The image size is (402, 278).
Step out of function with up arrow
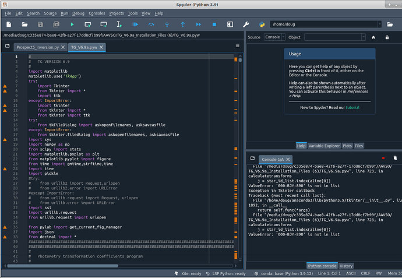point(183,24)
